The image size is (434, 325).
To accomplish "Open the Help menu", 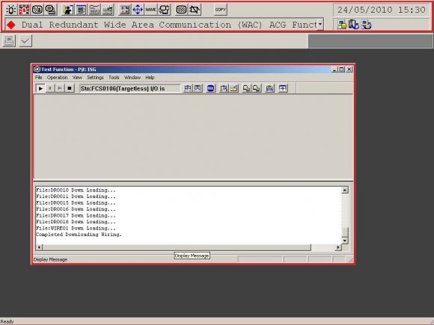I will (x=150, y=78).
